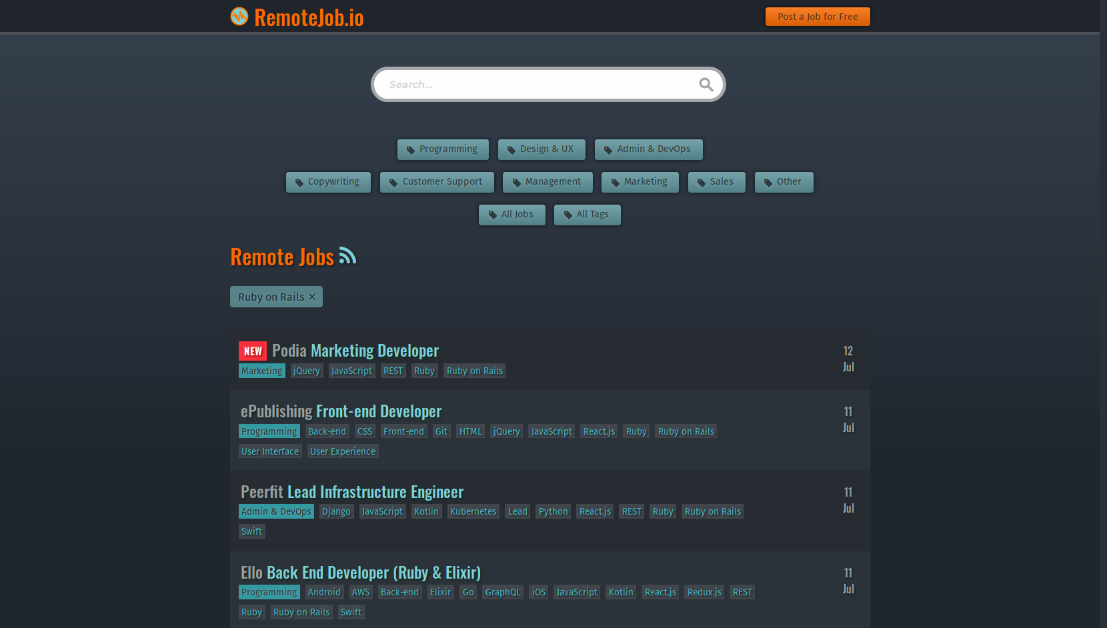1107x628 pixels.
Task: Click the AWS tag on Ello job
Action: pyautogui.click(x=361, y=592)
